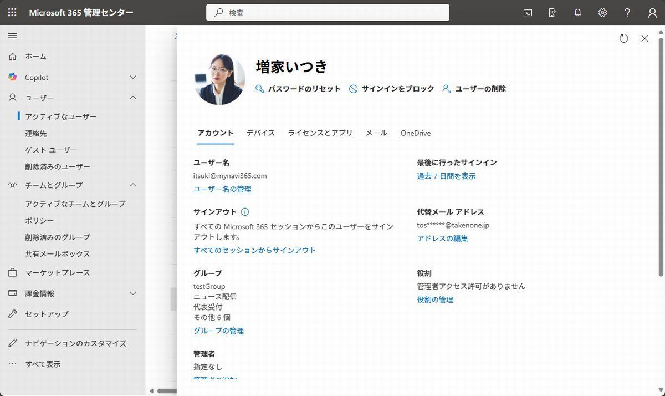
Task: Open ユーザー名の管理 link
Action: [x=222, y=189]
